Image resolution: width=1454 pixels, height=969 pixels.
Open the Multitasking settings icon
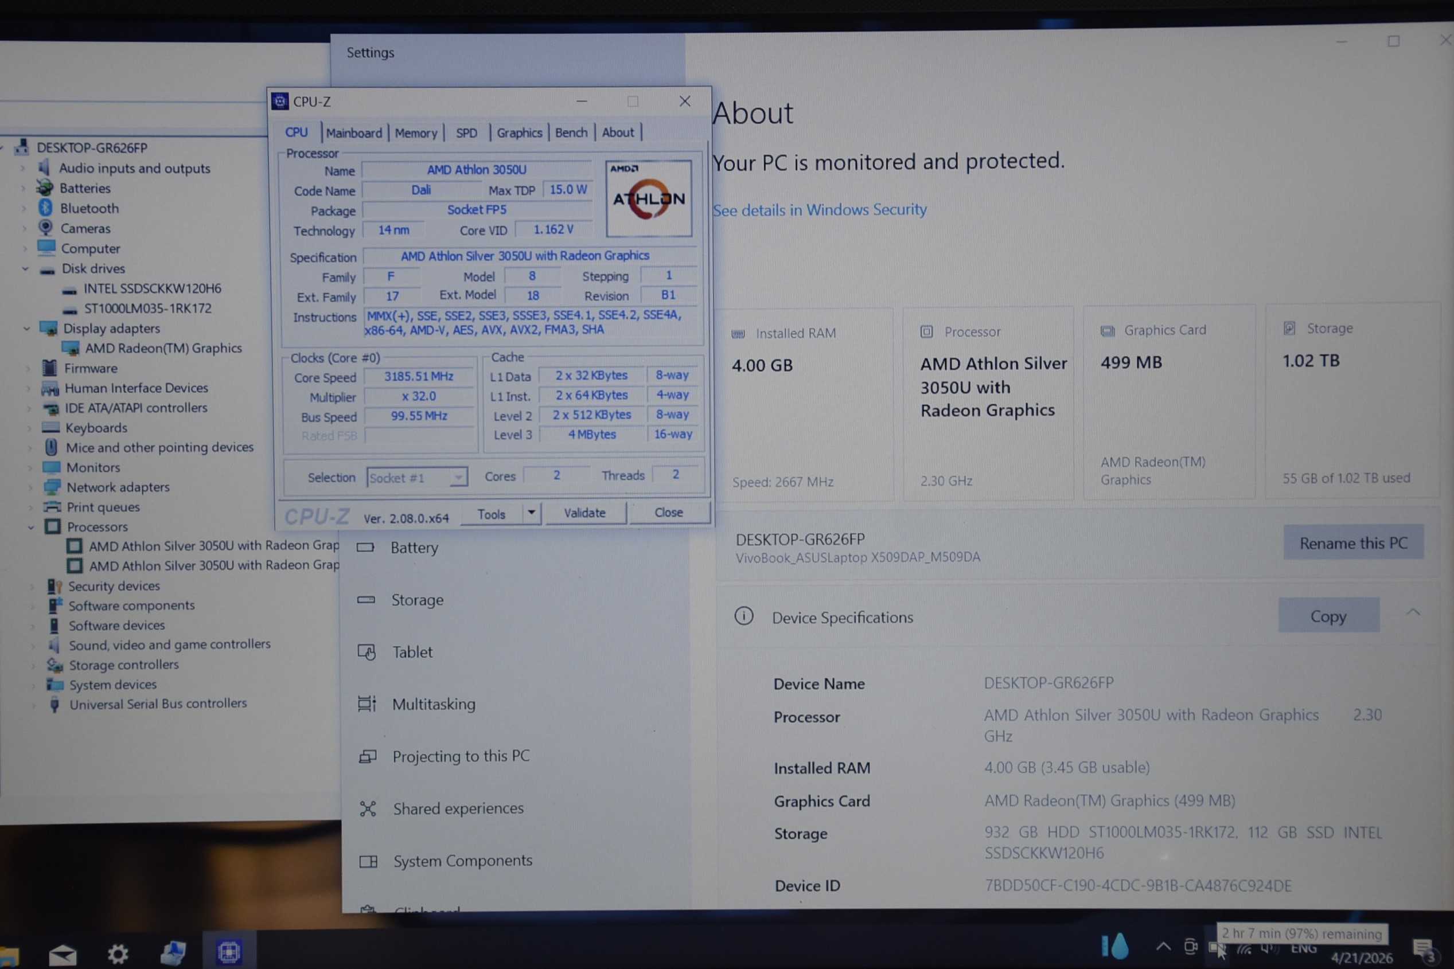[367, 704]
